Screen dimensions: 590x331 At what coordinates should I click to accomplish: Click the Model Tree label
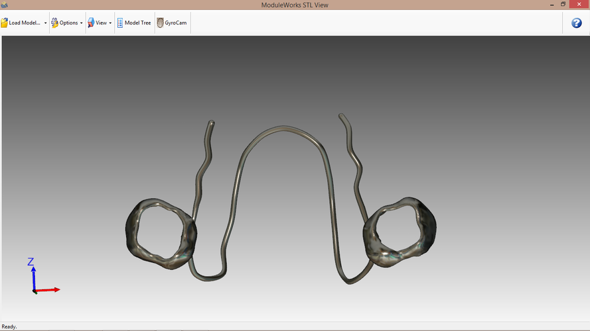pos(138,23)
